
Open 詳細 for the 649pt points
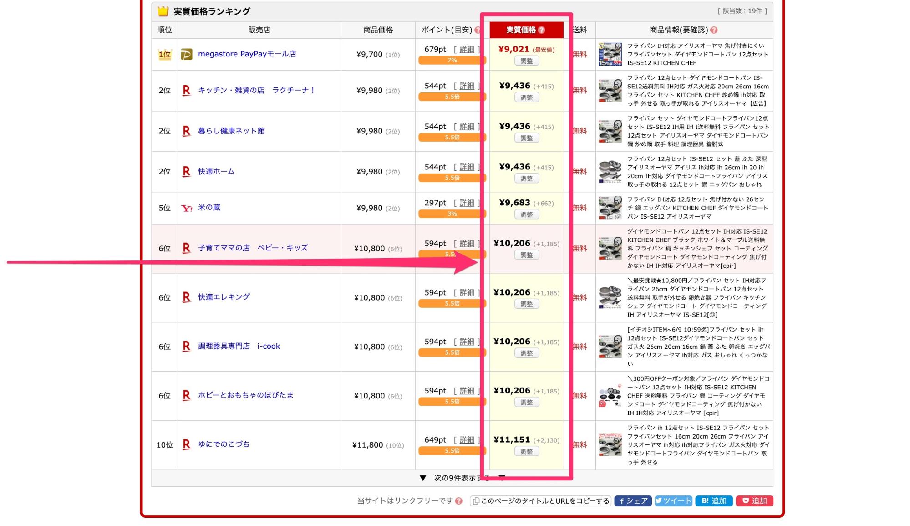pos(467,439)
